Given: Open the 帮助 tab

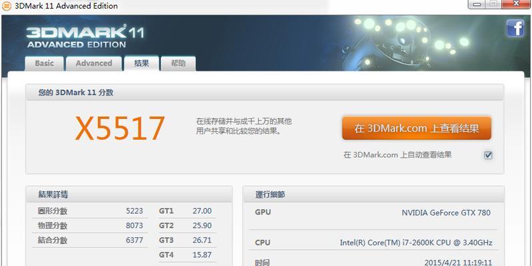Looking at the screenshot, I should click(178, 64).
